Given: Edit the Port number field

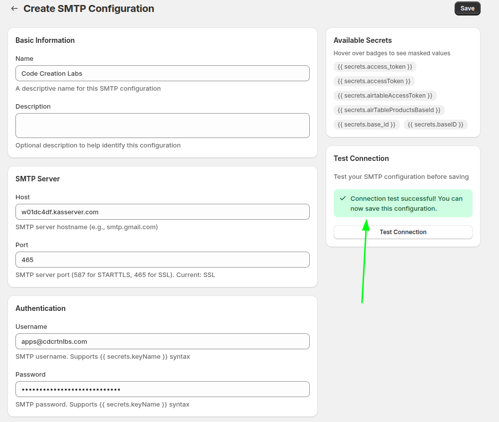Looking at the screenshot, I should coord(162,260).
